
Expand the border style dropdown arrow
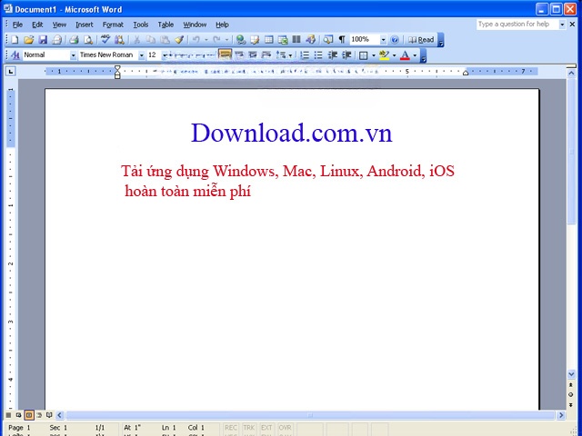(374, 55)
